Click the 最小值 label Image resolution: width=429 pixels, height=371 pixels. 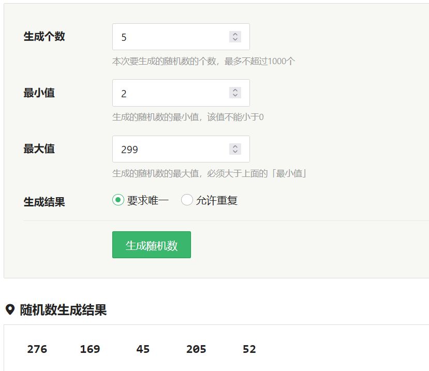coord(39,93)
